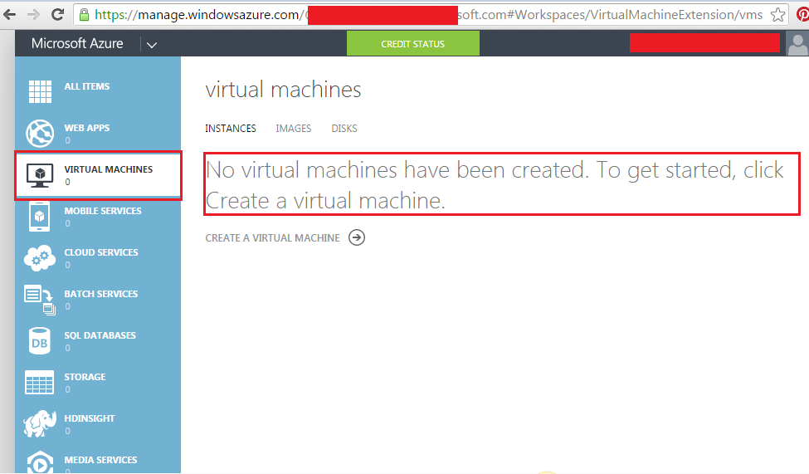Switch to the Instances tab
Screen dimensions: 809x474
[231, 128]
